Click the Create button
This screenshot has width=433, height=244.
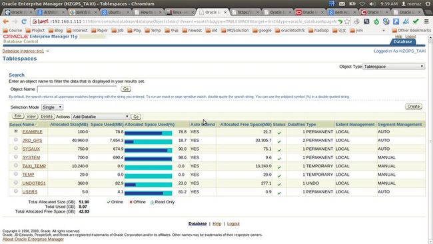pyautogui.click(x=414, y=107)
